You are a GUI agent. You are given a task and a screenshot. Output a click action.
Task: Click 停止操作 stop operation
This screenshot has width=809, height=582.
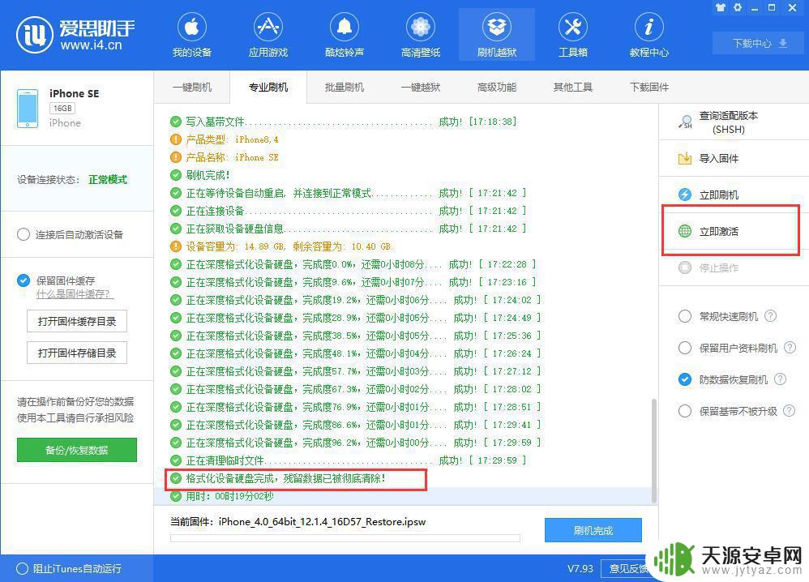[x=734, y=267]
